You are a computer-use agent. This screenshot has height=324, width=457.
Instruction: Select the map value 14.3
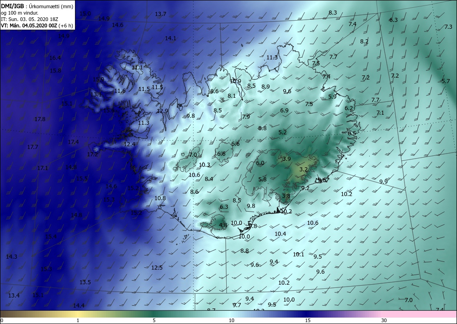pos(11,257)
